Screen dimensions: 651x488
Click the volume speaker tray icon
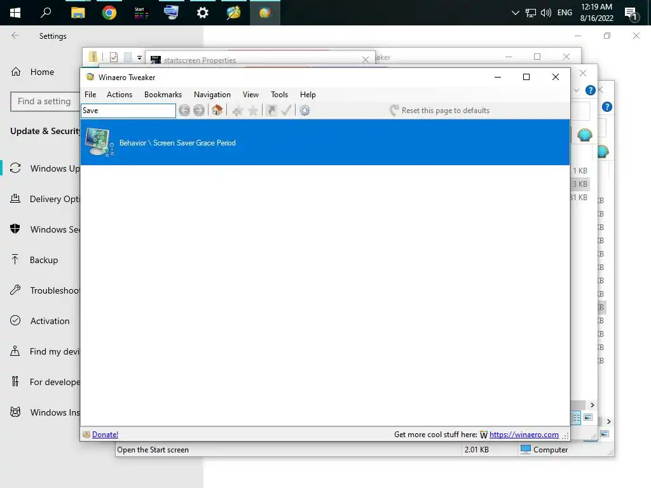[x=546, y=13]
